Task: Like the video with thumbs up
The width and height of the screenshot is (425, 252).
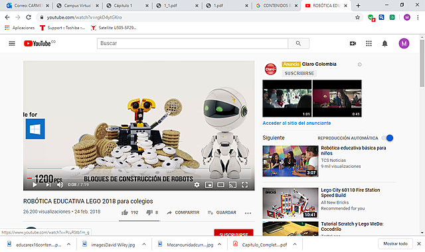Action: pos(125,212)
